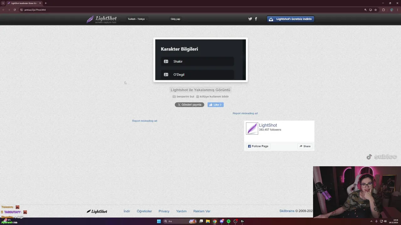Click the LightShot logo in header
Image resolution: width=401 pixels, height=225 pixels.
pyautogui.click(x=102, y=19)
